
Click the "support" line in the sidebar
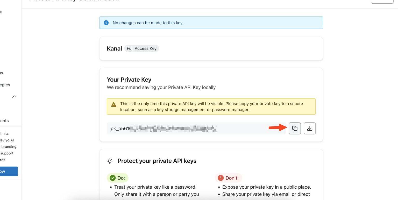click(7, 153)
